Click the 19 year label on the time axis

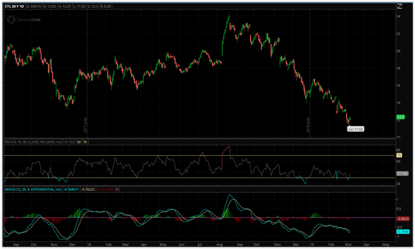click(x=311, y=244)
